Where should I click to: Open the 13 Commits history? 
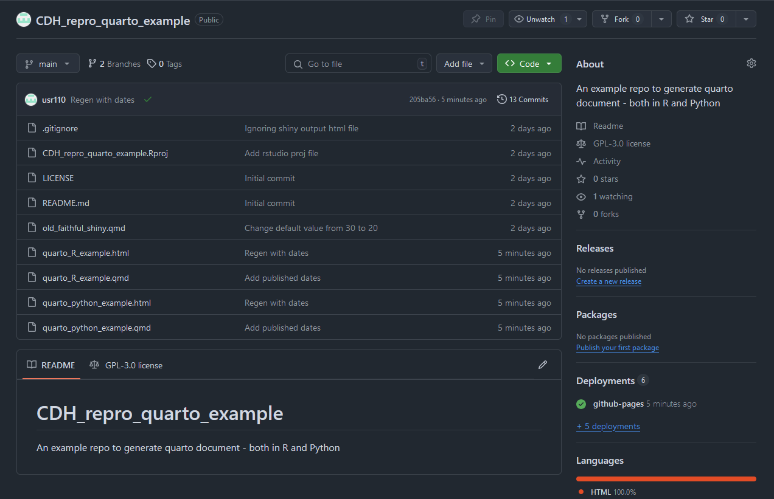tap(523, 100)
